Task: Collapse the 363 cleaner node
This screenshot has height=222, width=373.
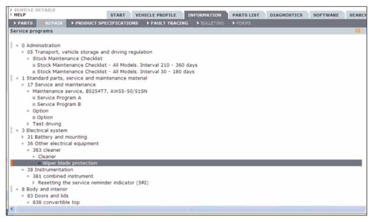Action: click(28, 150)
